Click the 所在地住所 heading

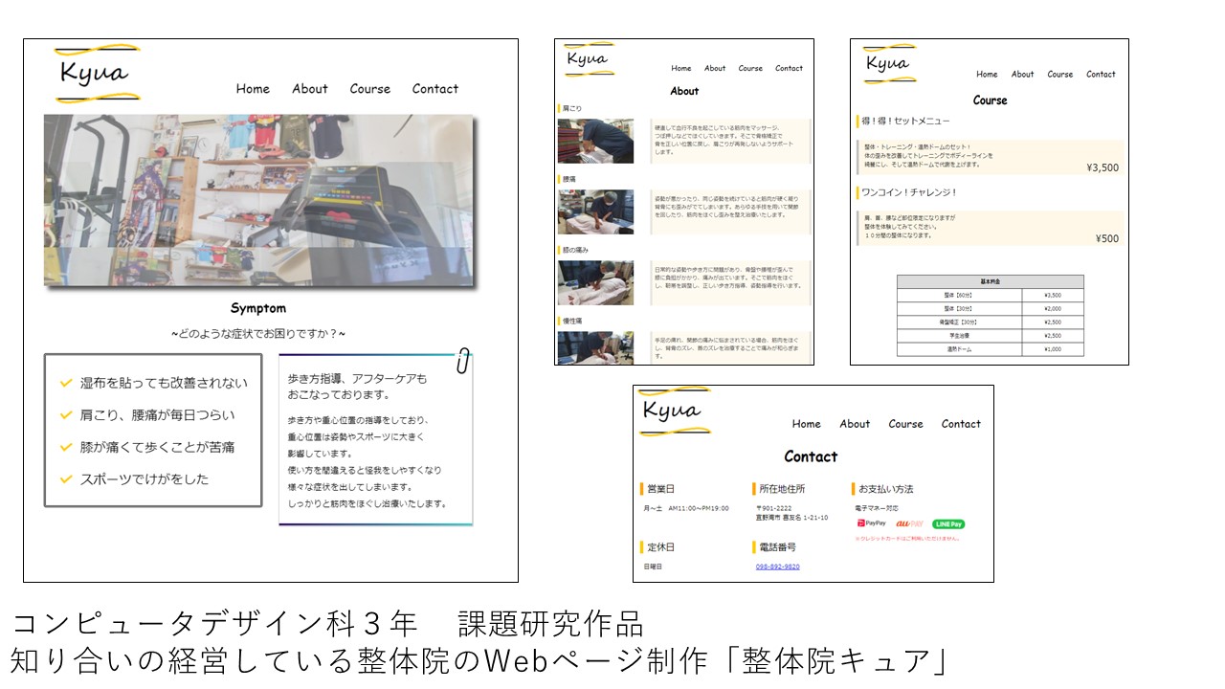782,489
